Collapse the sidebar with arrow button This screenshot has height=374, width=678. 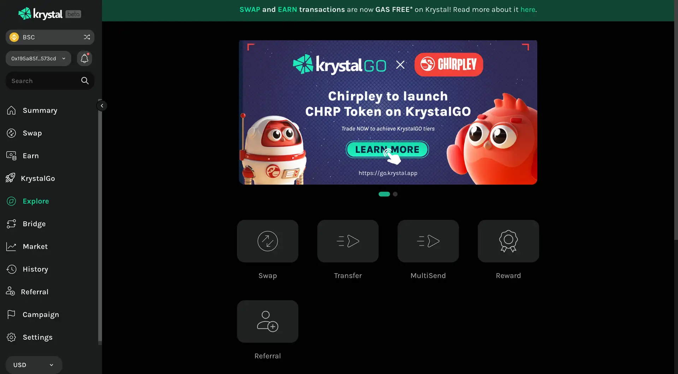tap(102, 106)
